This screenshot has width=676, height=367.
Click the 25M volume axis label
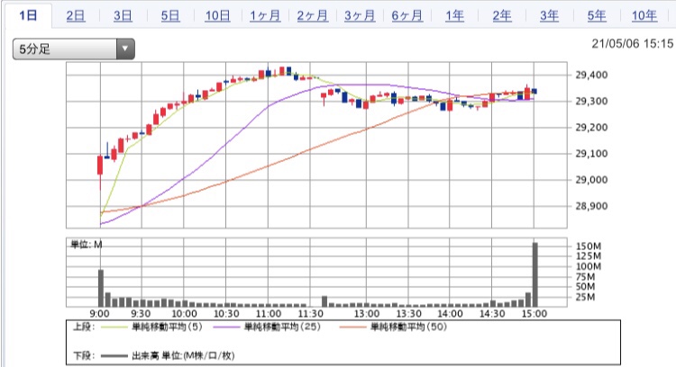pyautogui.click(x=586, y=297)
